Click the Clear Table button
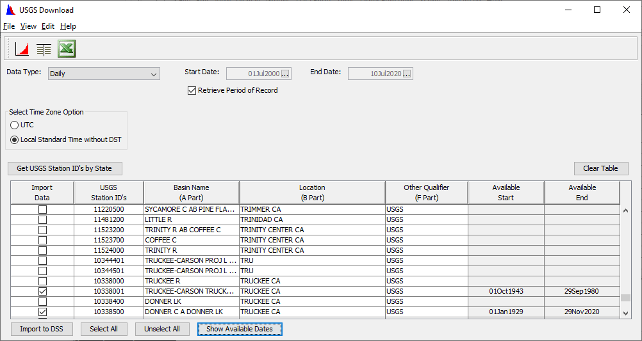Viewport: 642px width, 341px height. [x=600, y=169]
